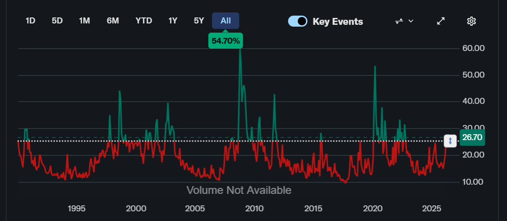Click the Key Events label text

click(338, 22)
